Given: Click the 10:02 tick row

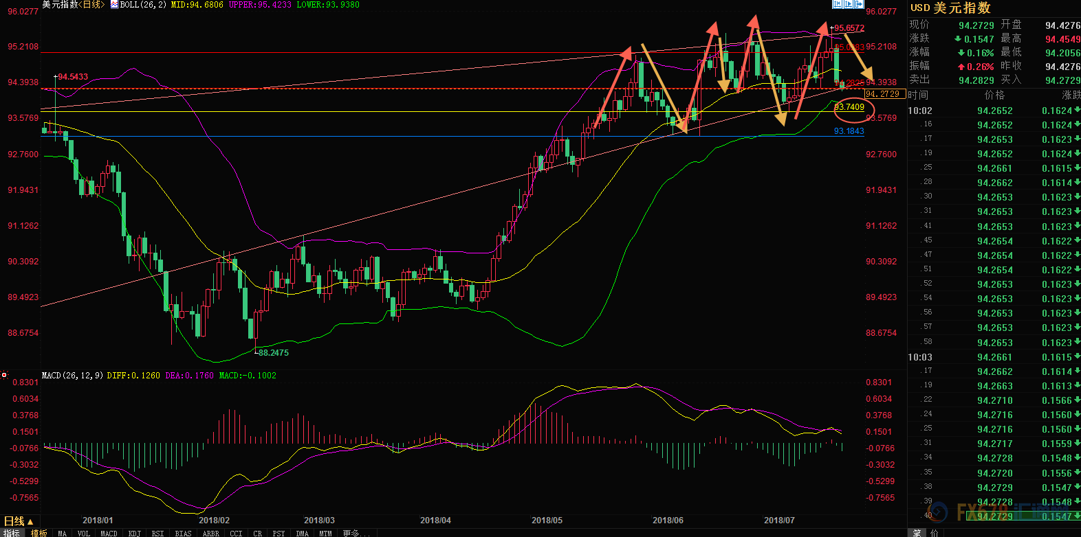Looking at the screenshot, I should pos(994,111).
